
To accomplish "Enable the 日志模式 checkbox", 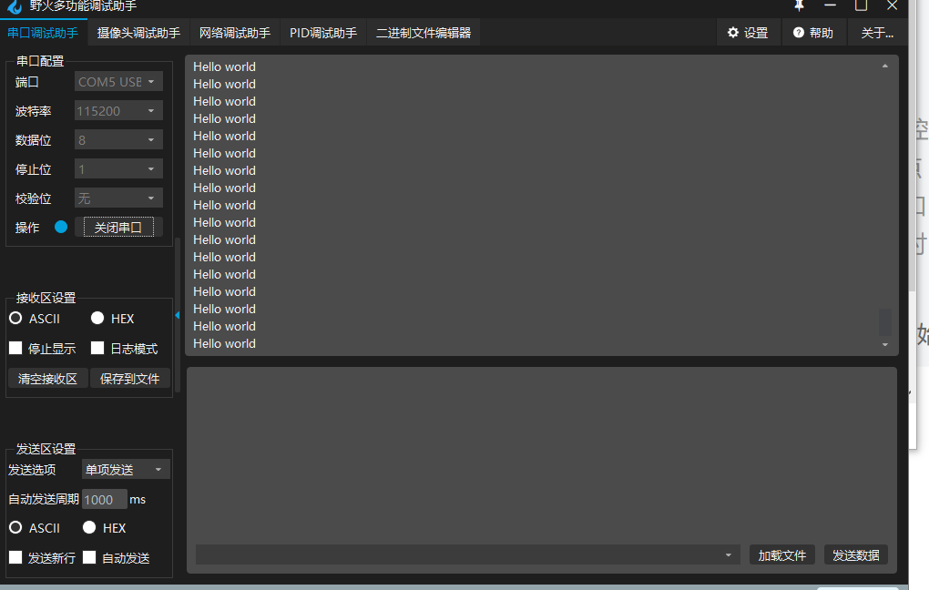I will coord(97,348).
